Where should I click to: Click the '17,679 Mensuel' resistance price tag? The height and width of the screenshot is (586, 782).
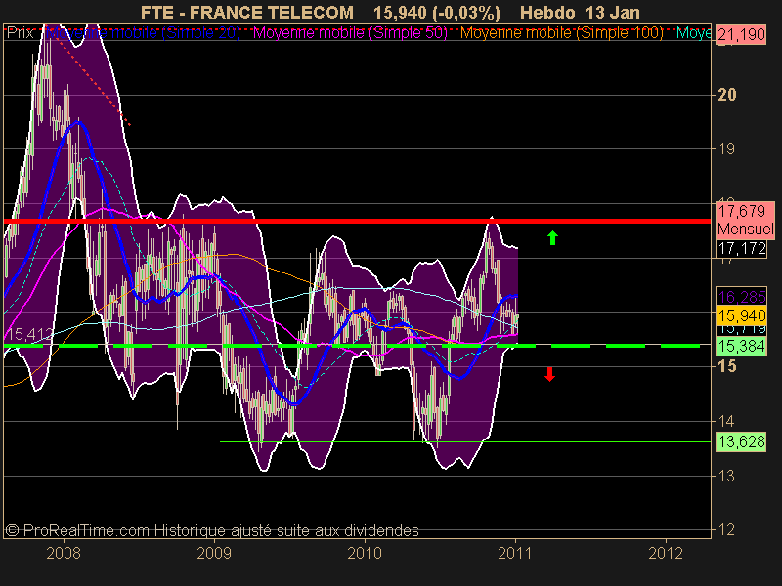point(745,220)
